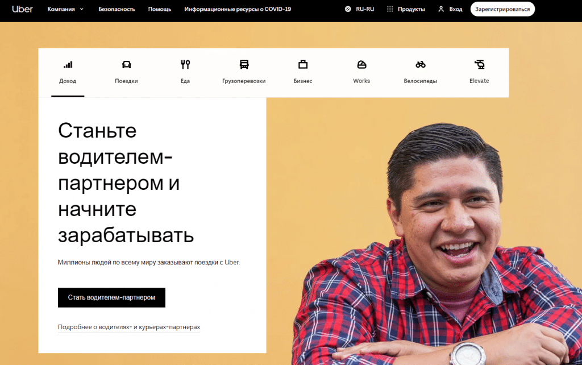Click the Products grid icon

tap(390, 9)
